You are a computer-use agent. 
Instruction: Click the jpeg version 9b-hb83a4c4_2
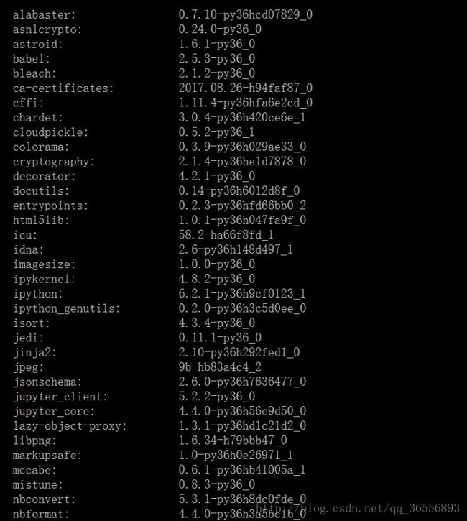(220, 367)
